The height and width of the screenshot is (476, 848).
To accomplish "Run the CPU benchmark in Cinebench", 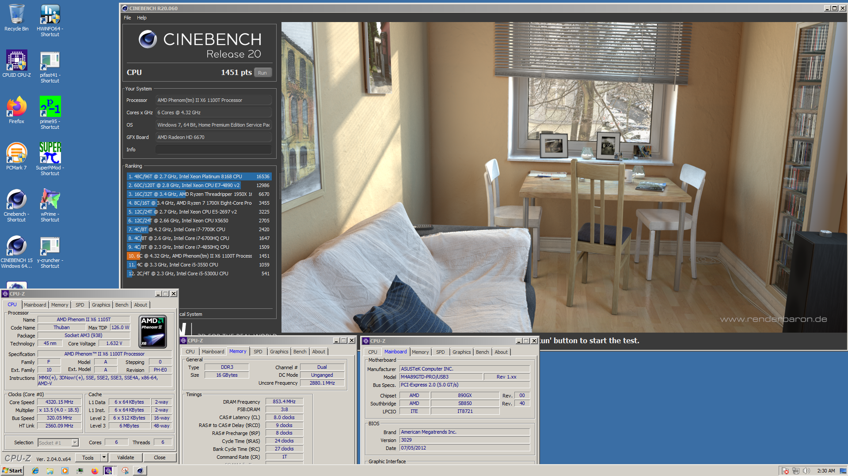I will (x=262, y=73).
